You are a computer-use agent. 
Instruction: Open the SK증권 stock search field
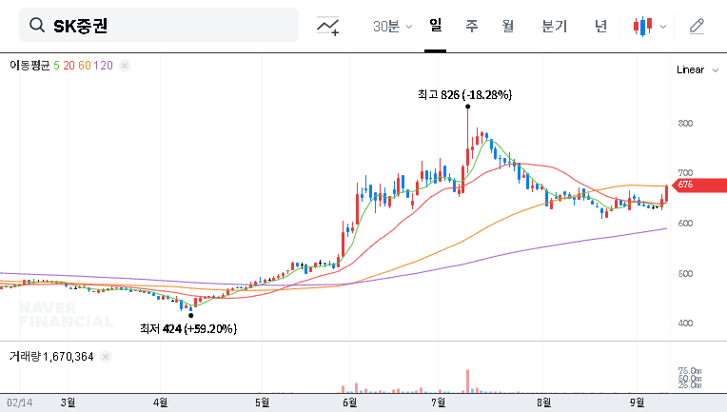159,25
